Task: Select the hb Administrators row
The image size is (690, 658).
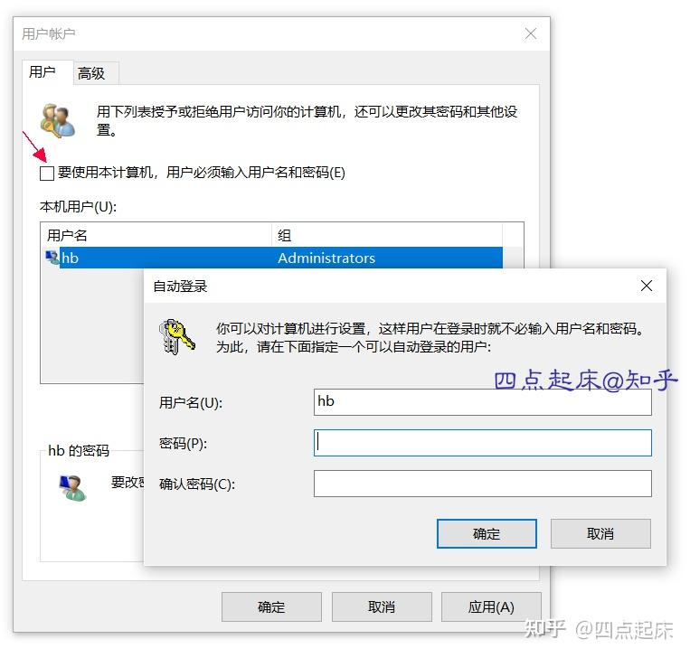Action: 273,258
